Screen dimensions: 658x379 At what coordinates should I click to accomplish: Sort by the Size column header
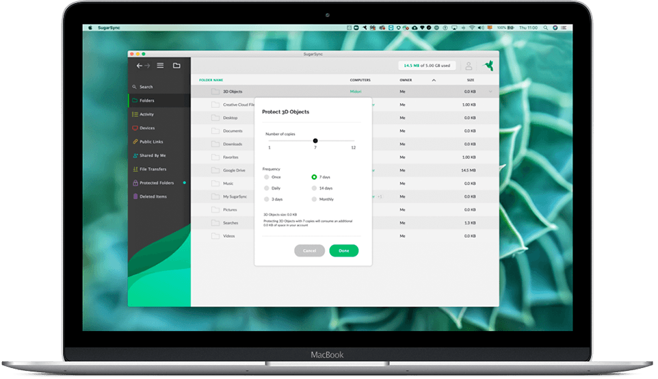(x=471, y=80)
